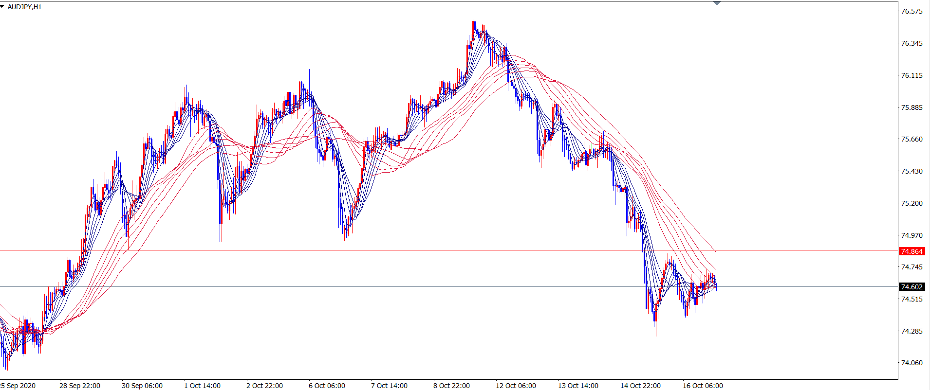Click the 30 Sep 06:00 time label
The height and width of the screenshot is (390, 930).
coord(142,386)
